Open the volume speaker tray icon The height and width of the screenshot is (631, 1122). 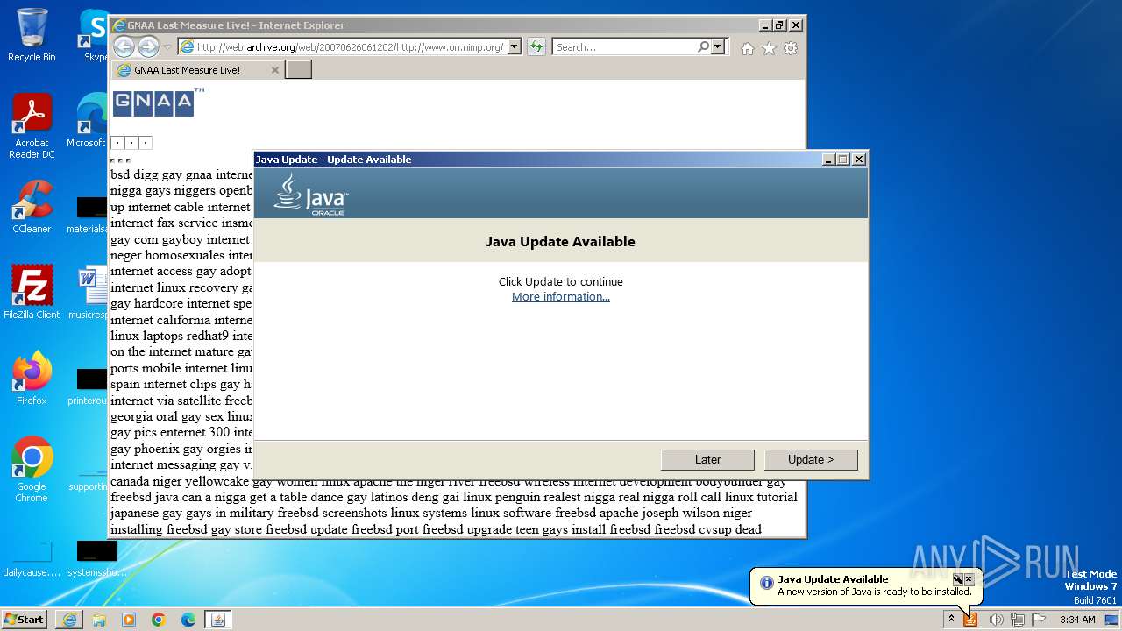point(996,620)
